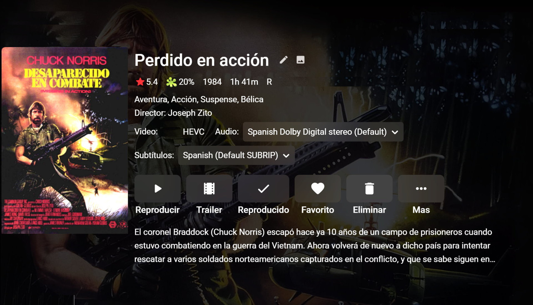The width and height of the screenshot is (533, 305).
Task: Open the Spanish Dolby Digital audio dropdown
Action: (323, 132)
